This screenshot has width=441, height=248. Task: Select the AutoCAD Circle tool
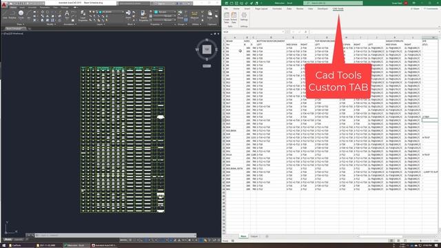[x=21, y=14]
